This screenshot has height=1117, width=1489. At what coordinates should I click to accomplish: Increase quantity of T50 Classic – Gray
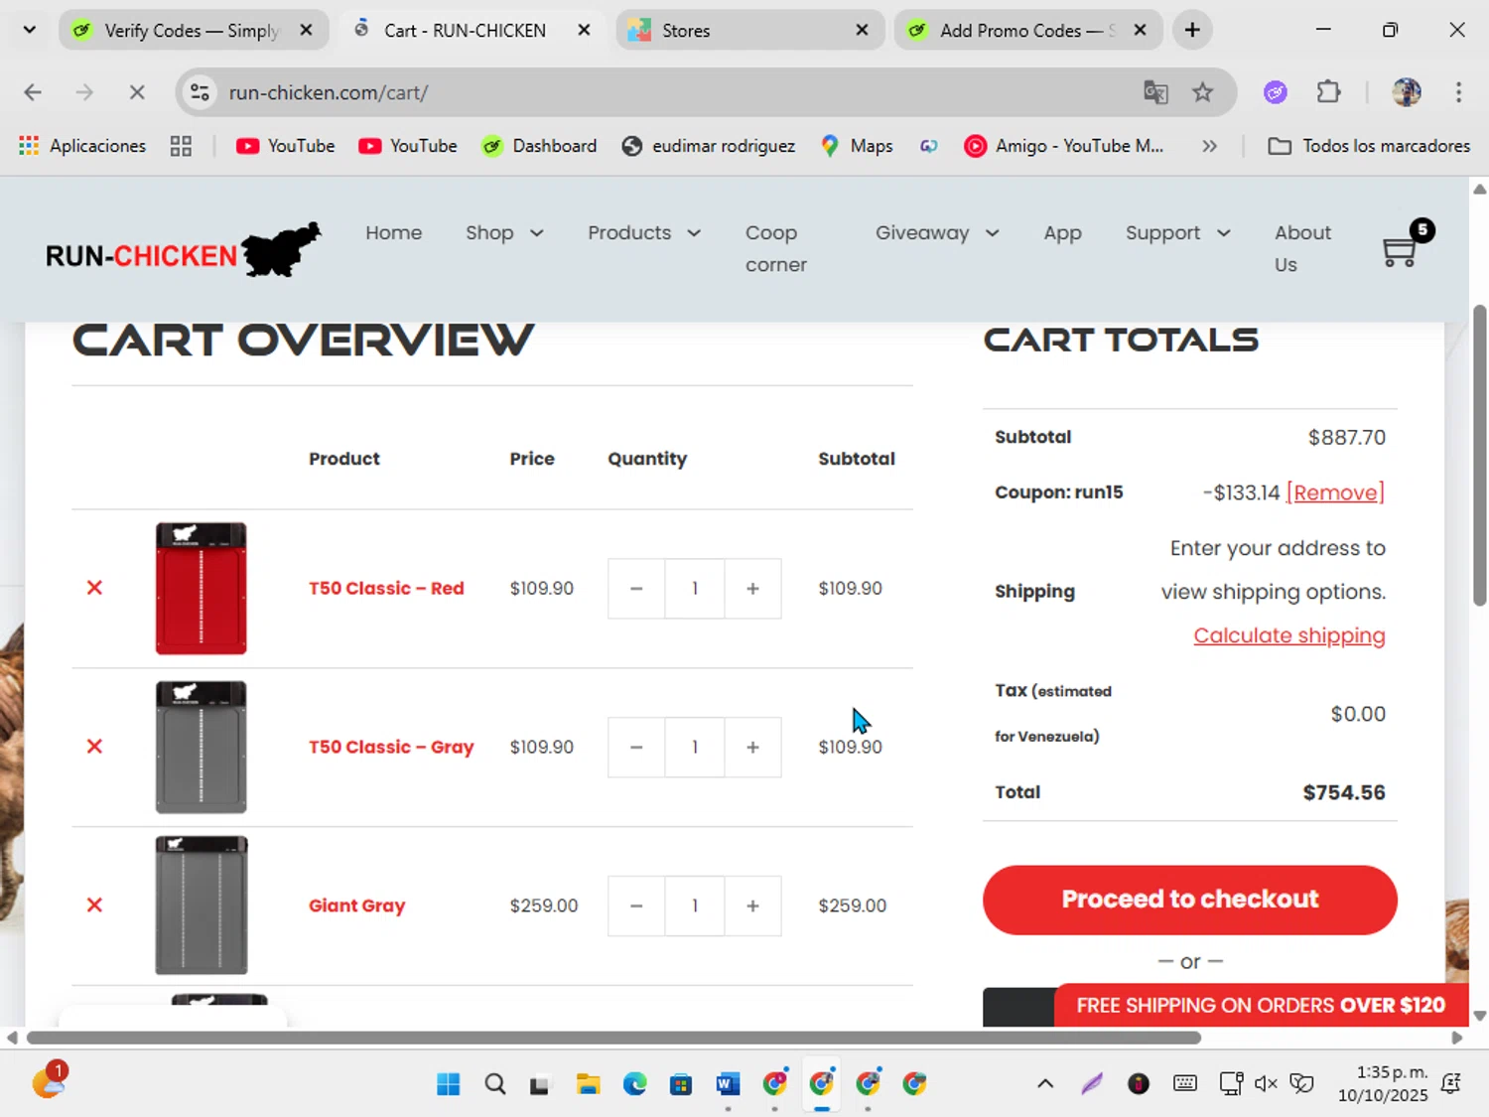(x=752, y=747)
